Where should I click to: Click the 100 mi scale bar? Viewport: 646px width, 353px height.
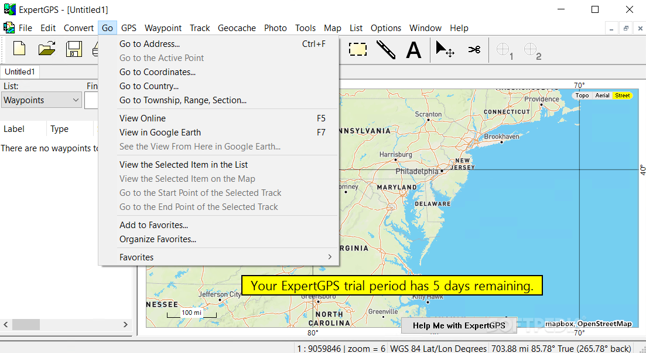[x=192, y=313]
